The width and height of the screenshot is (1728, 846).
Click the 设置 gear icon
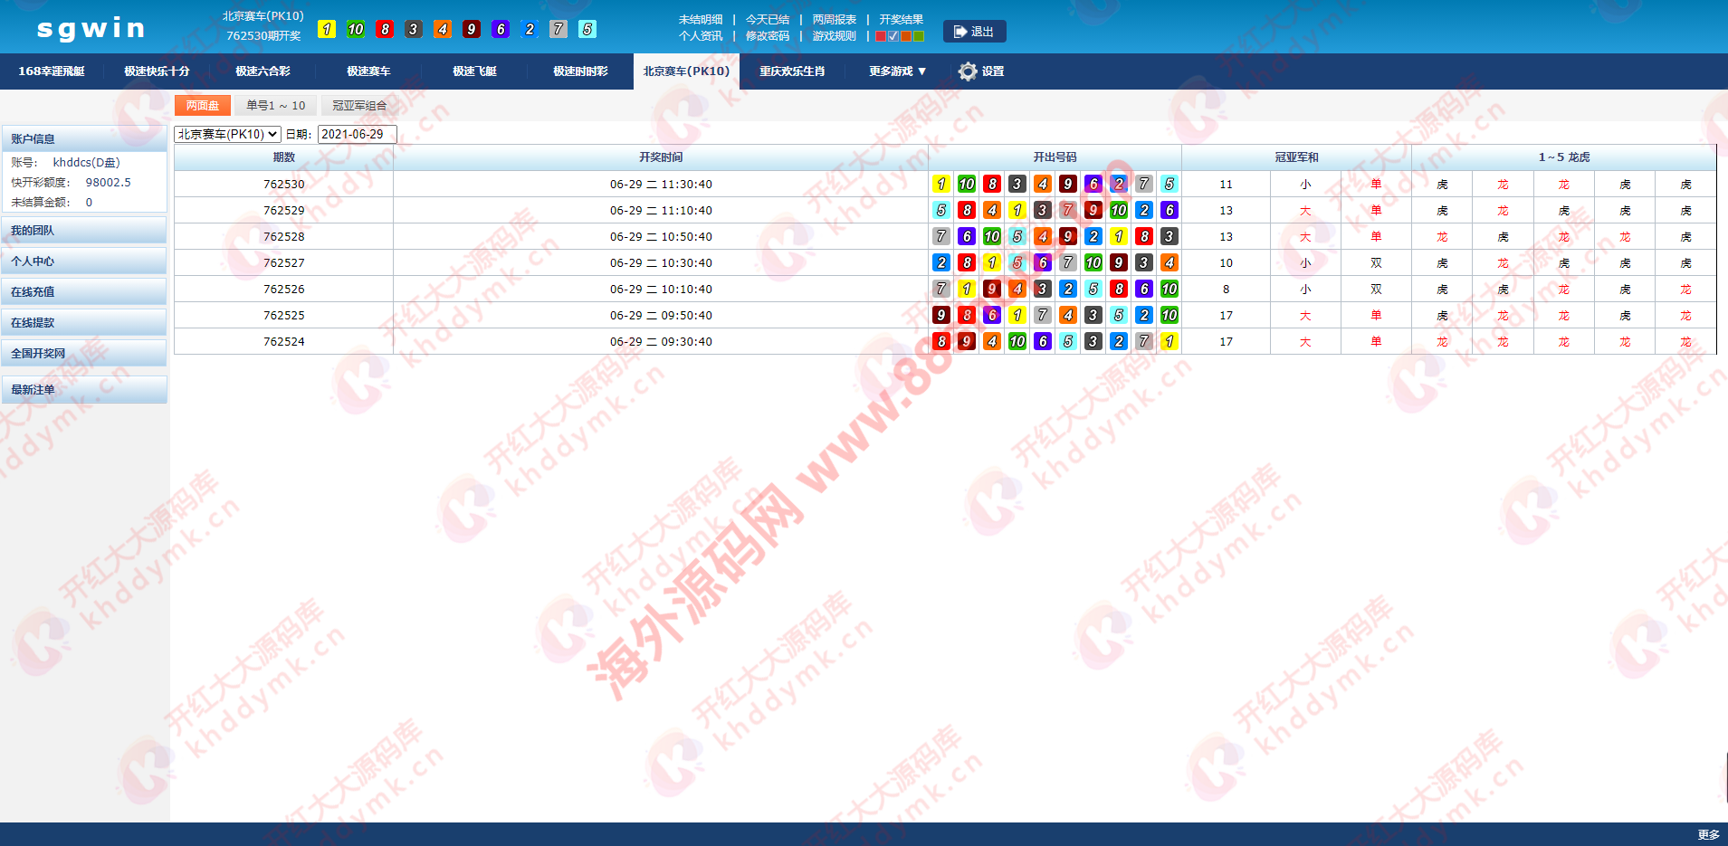[968, 71]
